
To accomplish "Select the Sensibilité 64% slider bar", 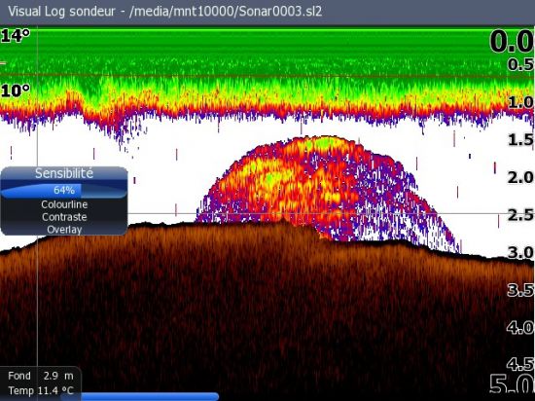I will 64,190.
